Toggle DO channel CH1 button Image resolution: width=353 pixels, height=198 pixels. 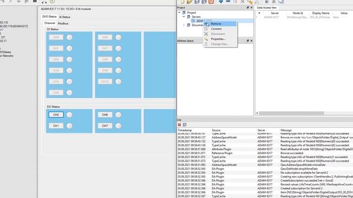(56, 126)
